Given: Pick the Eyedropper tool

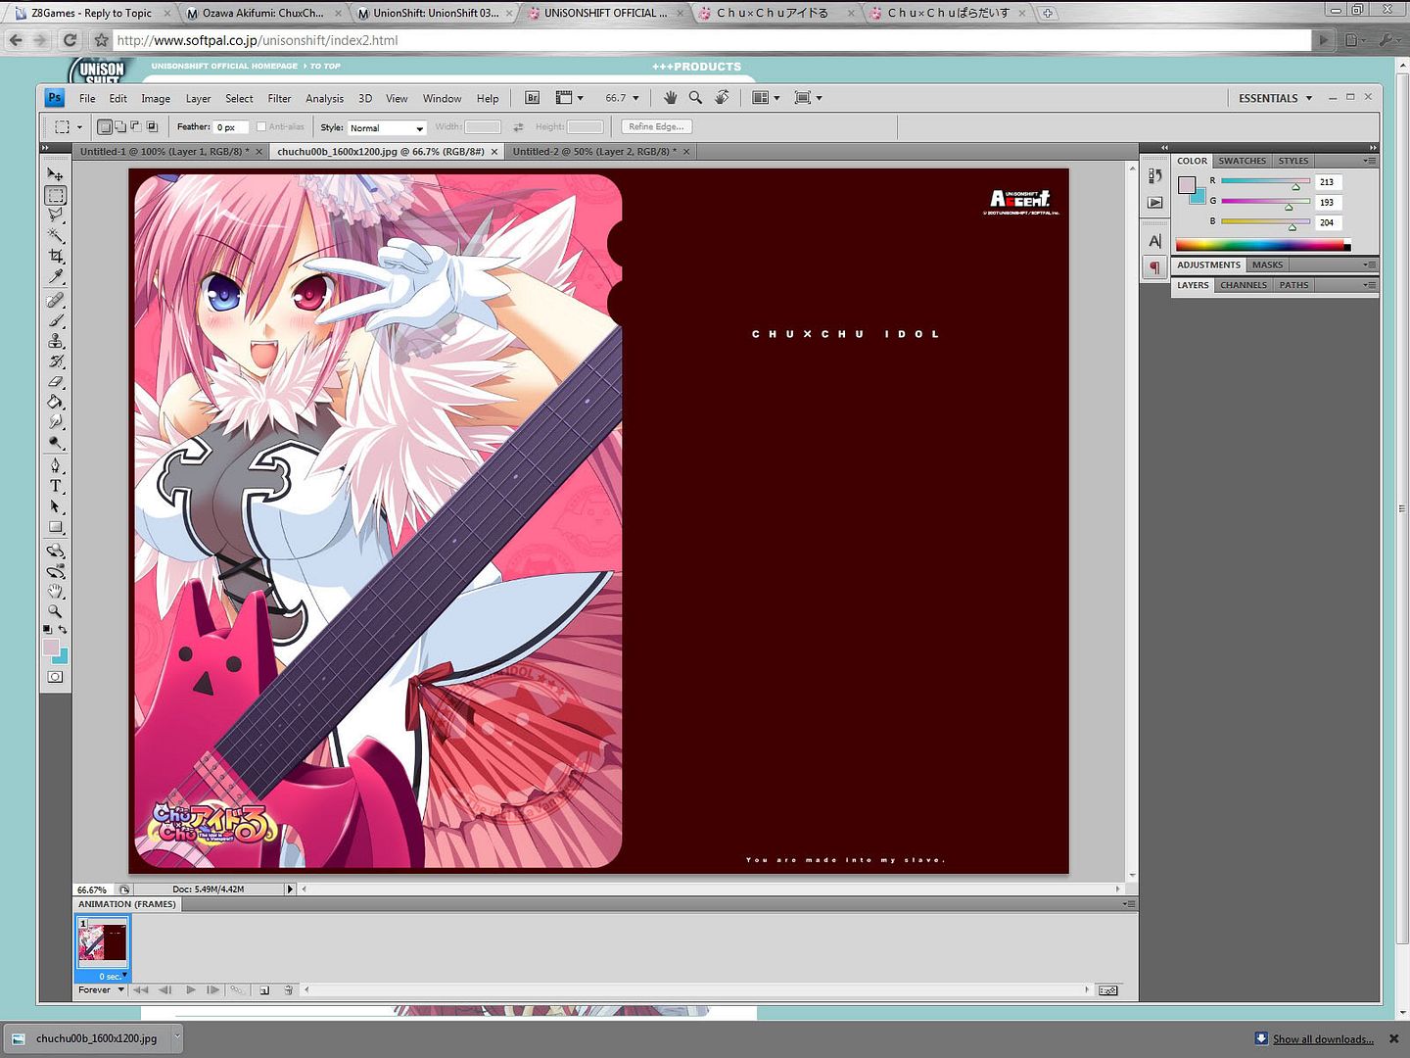Looking at the screenshot, I should pyautogui.click(x=56, y=277).
